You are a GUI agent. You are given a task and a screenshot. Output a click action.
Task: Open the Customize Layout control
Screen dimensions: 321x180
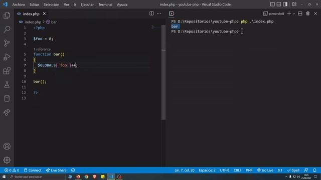pos(294,4)
